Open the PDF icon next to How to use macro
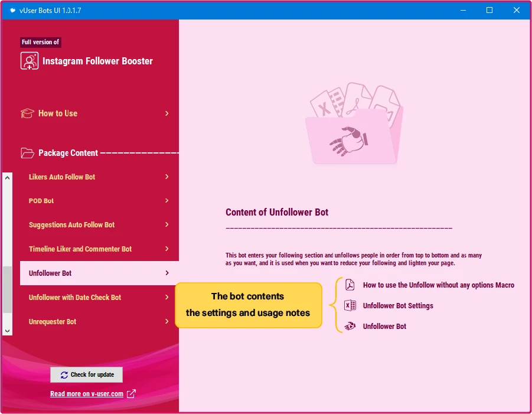Screen dimensions: 532x414 [x=350, y=285]
